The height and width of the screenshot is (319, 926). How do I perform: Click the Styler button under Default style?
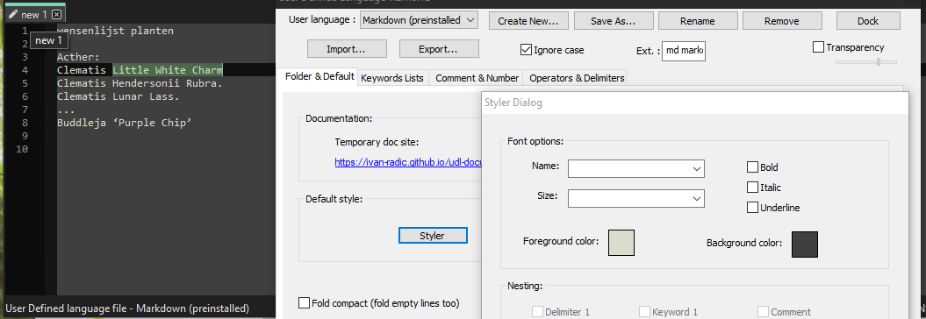click(x=433, y=235)
